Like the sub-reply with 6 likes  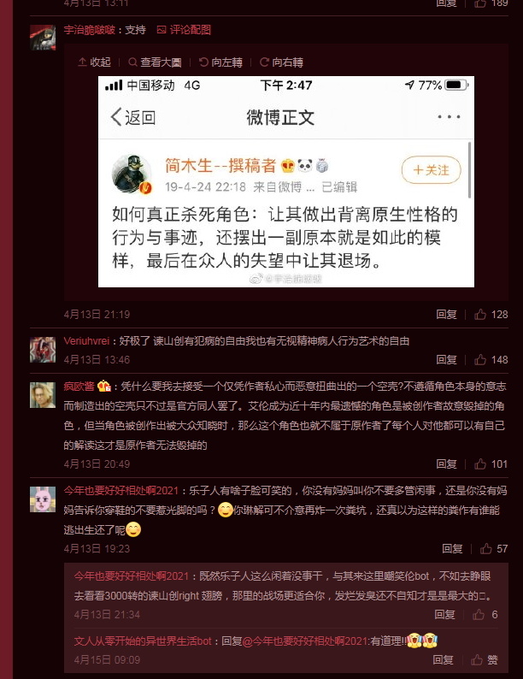[x=485, y=615]
